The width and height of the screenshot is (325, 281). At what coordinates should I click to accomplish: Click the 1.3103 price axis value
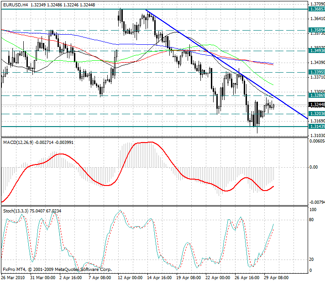point(318,136)
